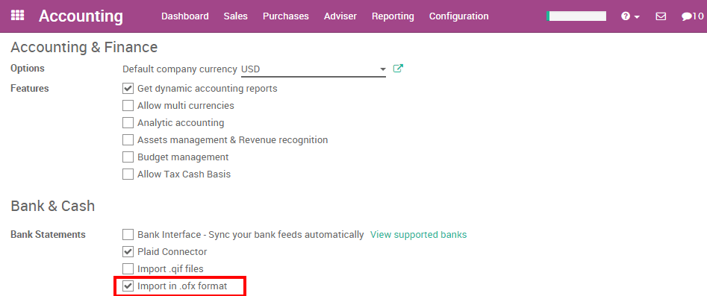Untick Import in .ofx format
This screenshot has height=296, width=707.
(128, 286)
